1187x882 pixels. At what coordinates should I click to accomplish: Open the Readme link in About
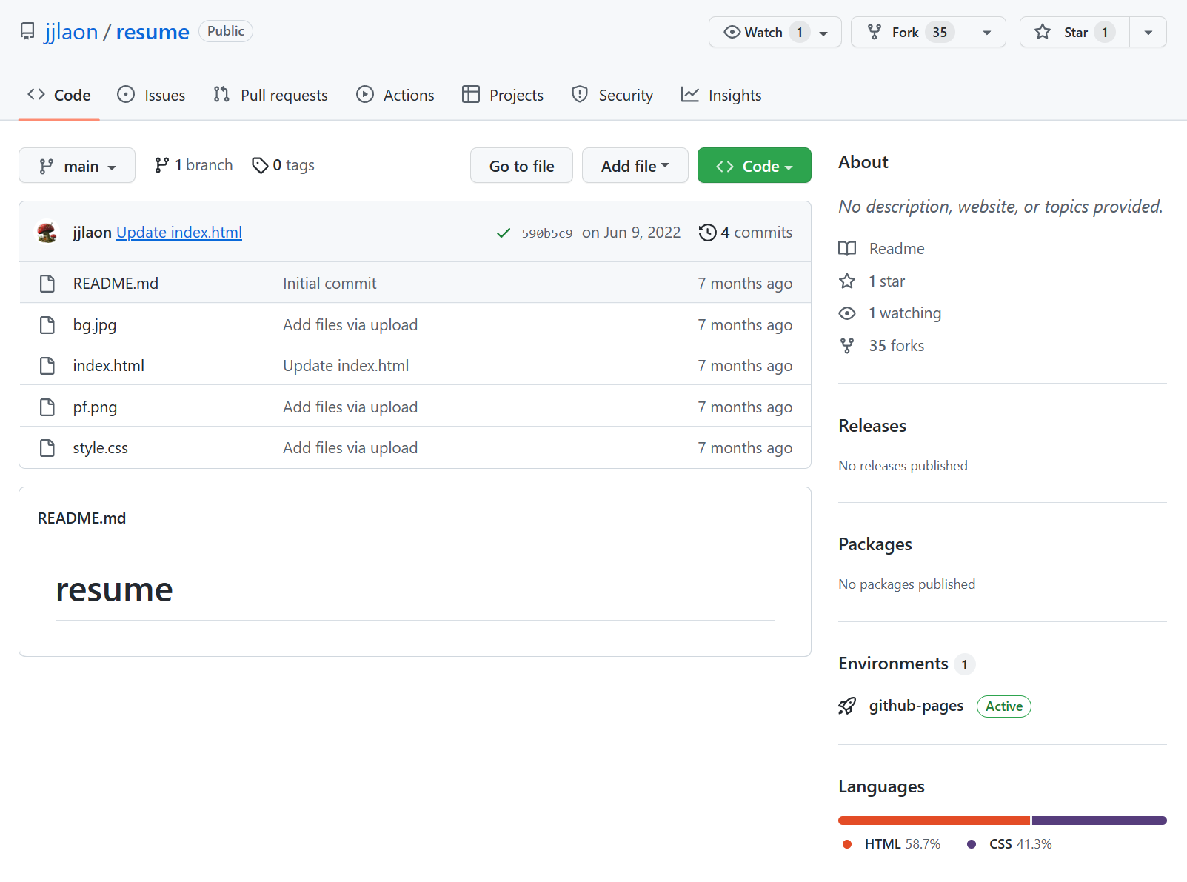(x=897, y=249)
